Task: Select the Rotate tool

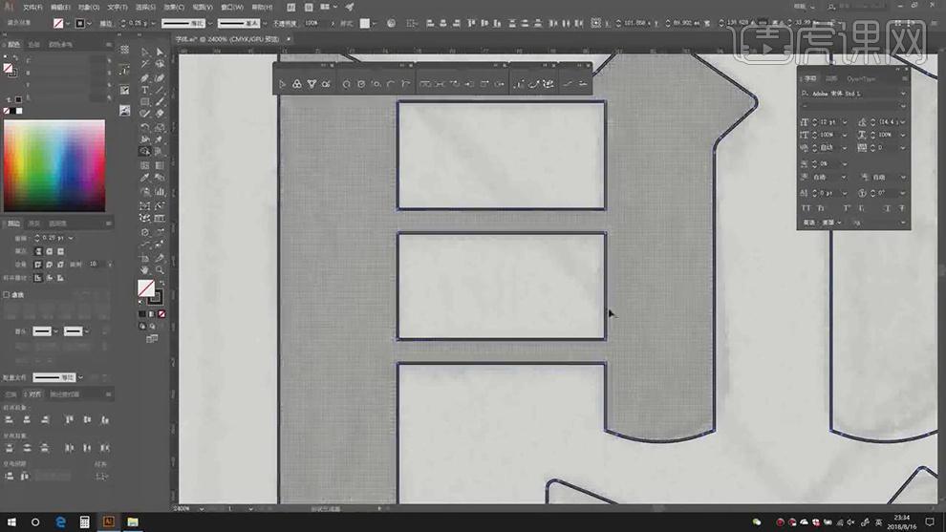Action: tap(145, 127)
